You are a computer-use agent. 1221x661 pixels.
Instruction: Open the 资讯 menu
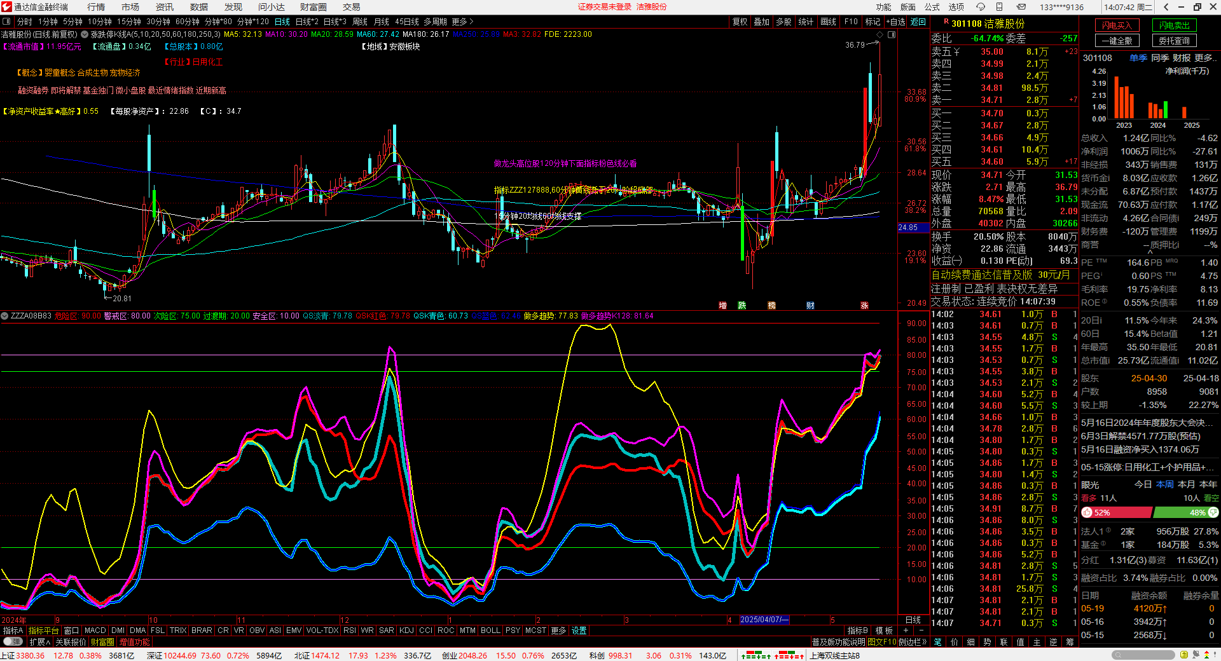click(x=165, y=7)
